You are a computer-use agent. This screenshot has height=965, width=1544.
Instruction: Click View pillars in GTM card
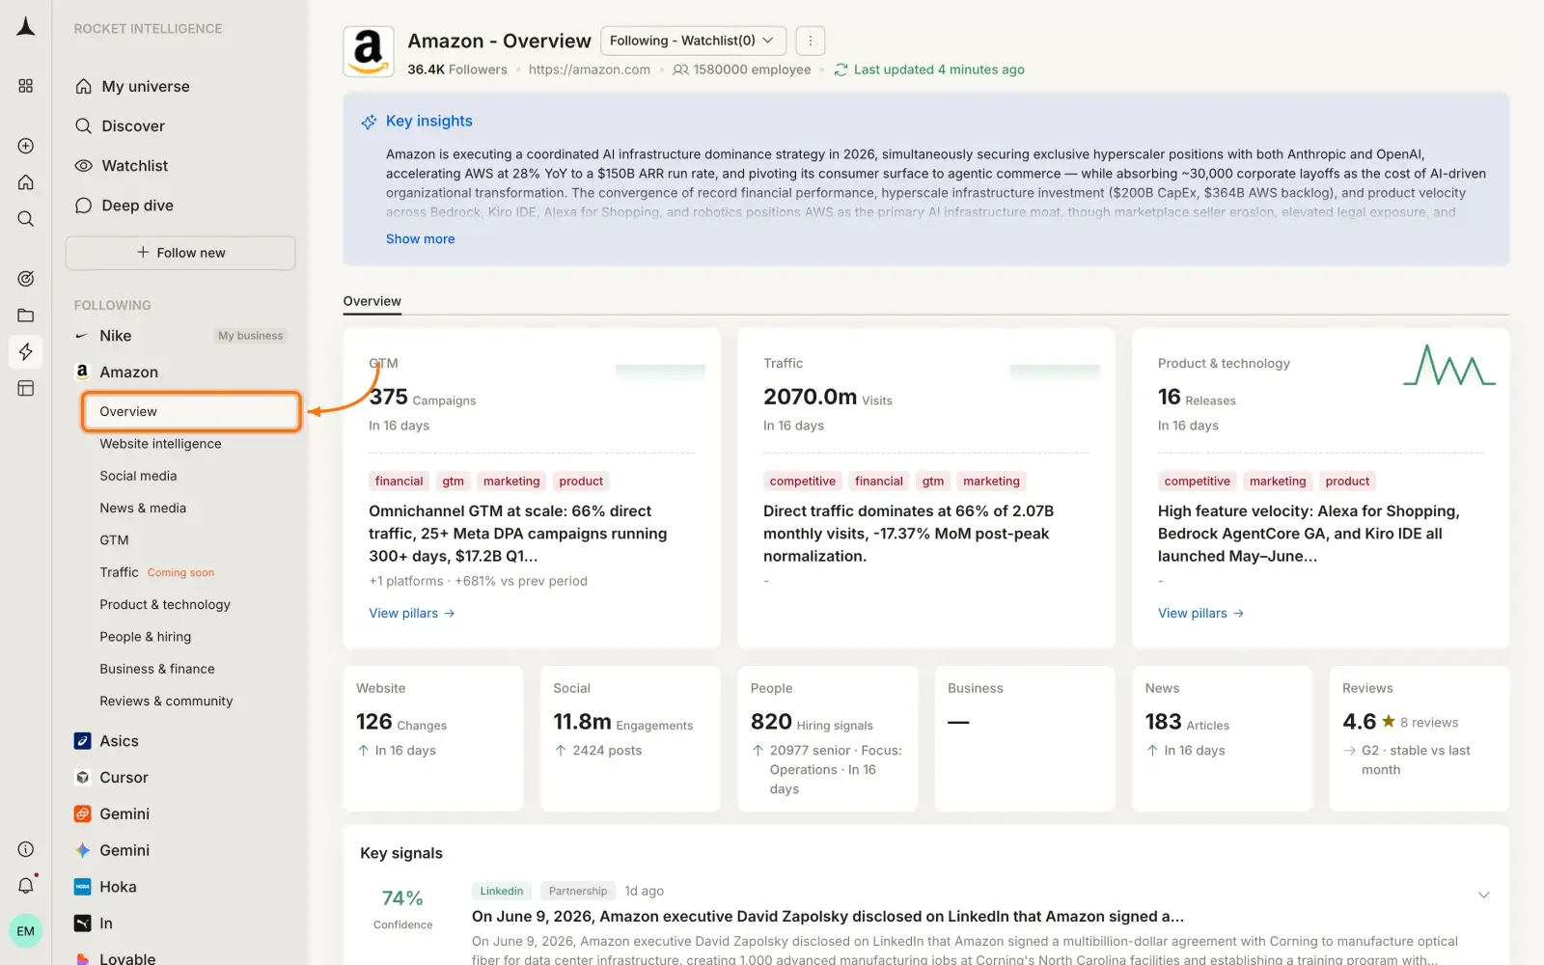[x=412, y=614]
